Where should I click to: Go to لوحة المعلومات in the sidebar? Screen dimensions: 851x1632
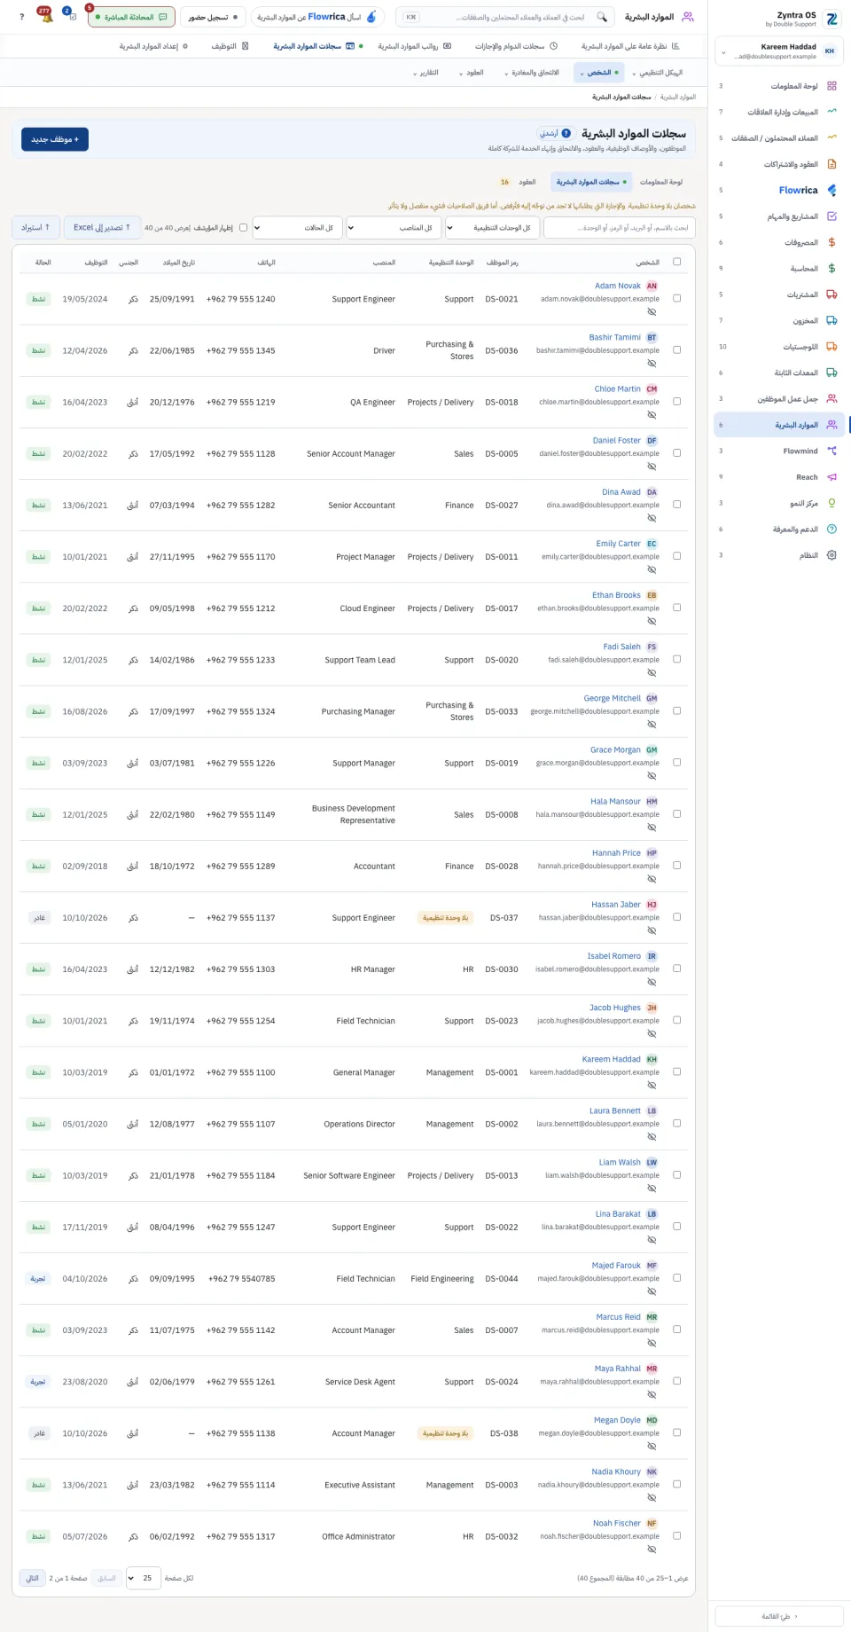click(778, 86)
